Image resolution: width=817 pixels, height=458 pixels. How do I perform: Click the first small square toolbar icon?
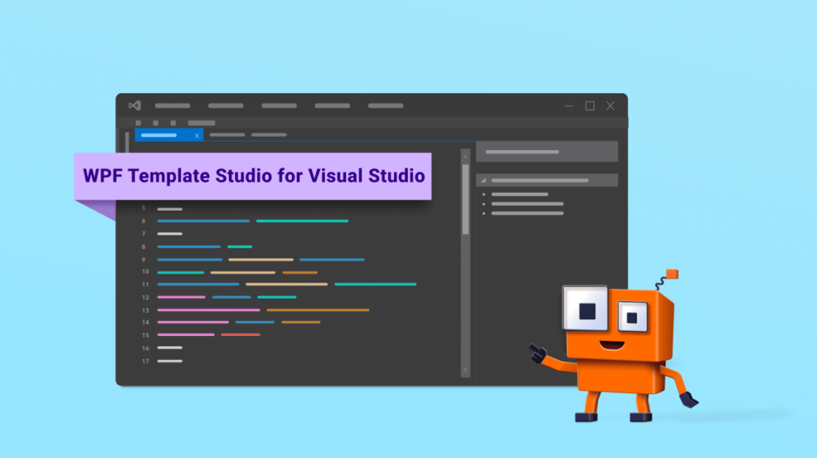tap(138, 123)
